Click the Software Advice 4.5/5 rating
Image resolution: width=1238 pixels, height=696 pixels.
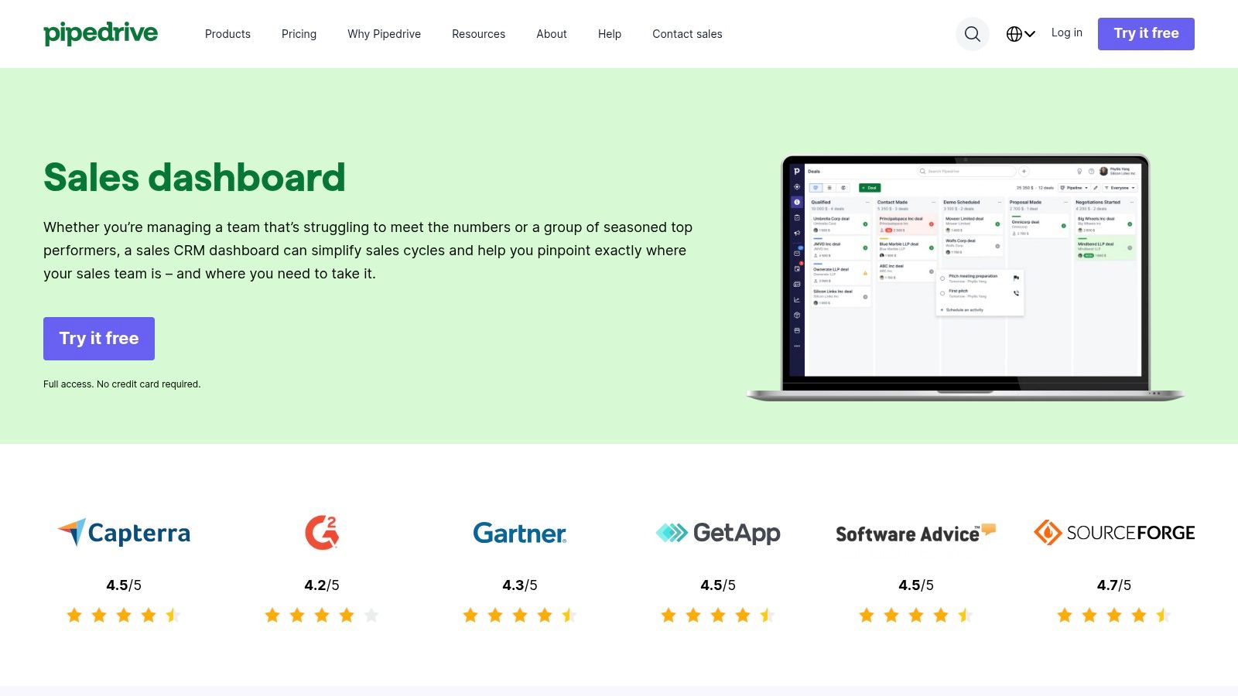point(916,585)
